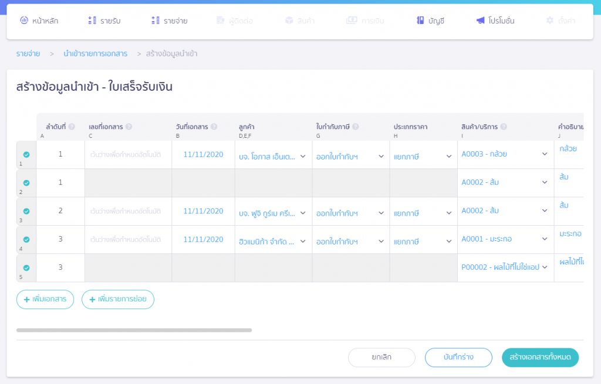Open the รายจ่าย menu in navigation bar
The height and width of the screenshot is (384, 601).
coord(169,21)
